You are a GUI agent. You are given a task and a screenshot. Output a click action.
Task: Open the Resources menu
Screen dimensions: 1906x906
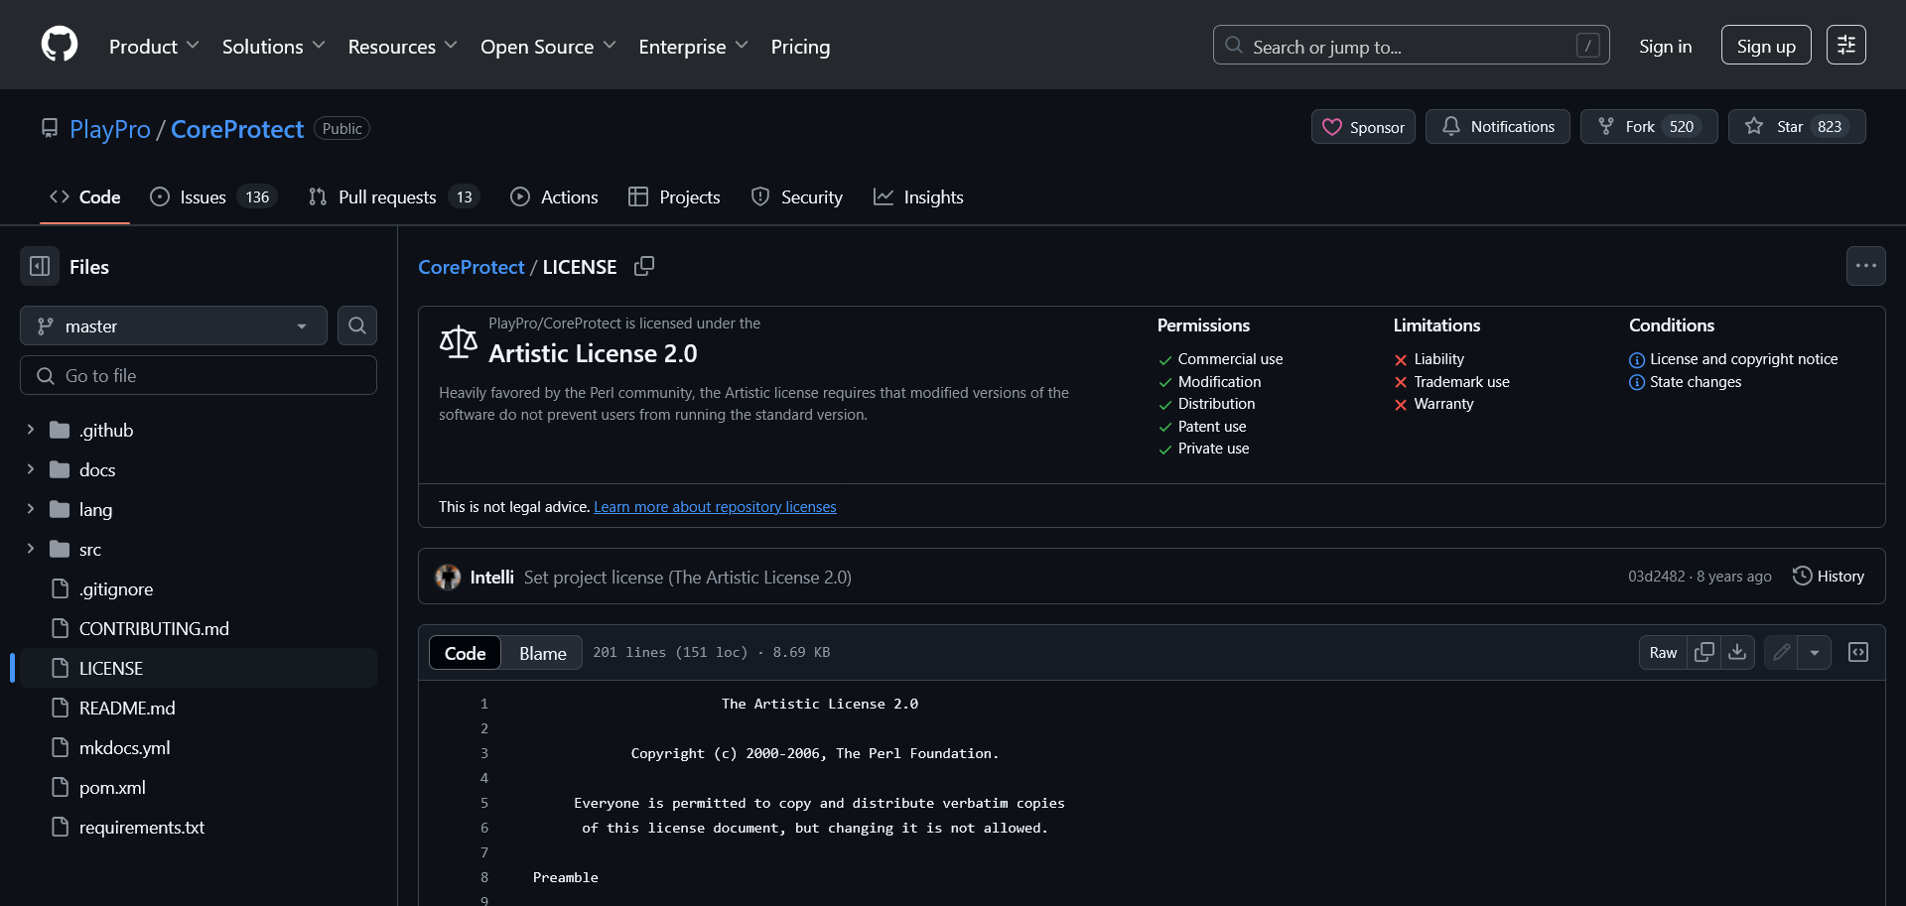click(402, 47)
